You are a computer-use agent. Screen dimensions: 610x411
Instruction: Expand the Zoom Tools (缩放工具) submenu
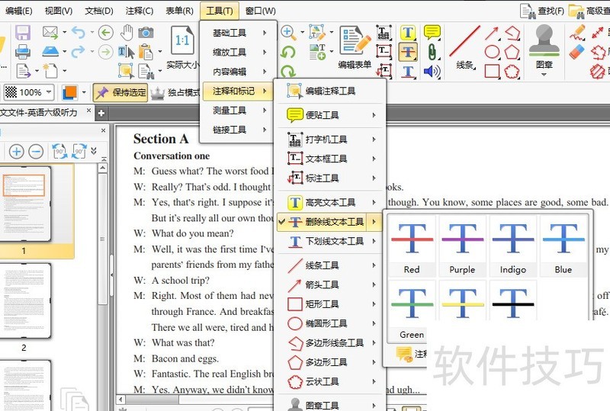coord(238,52)
